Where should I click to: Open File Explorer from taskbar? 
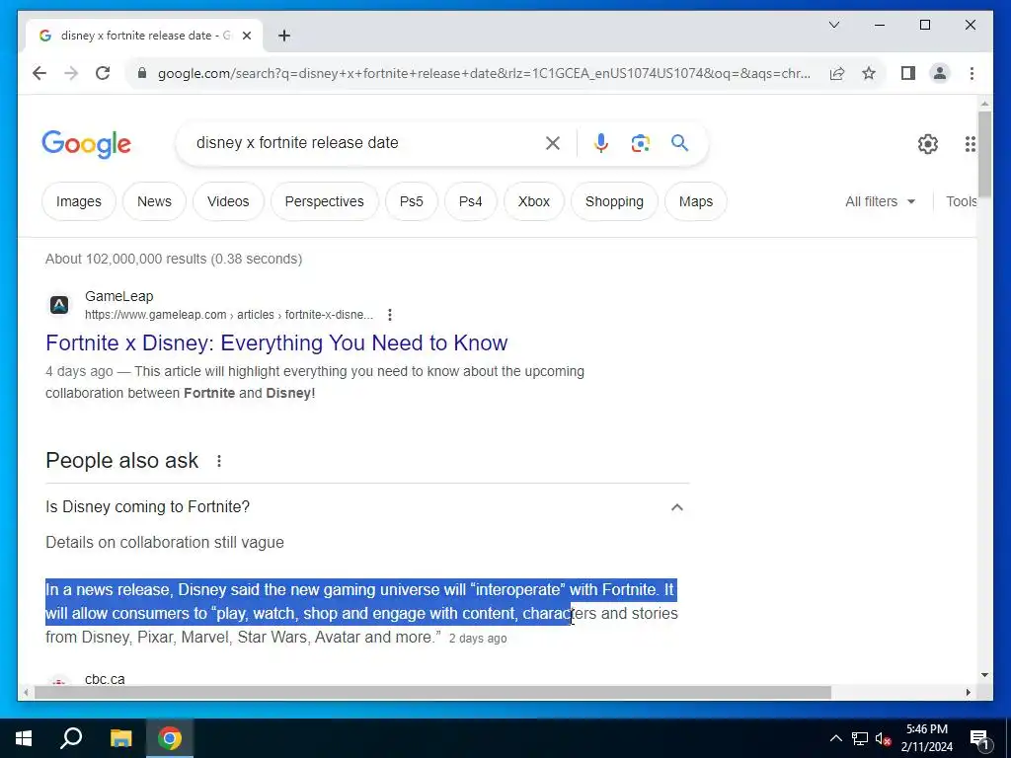coord(120,738)
